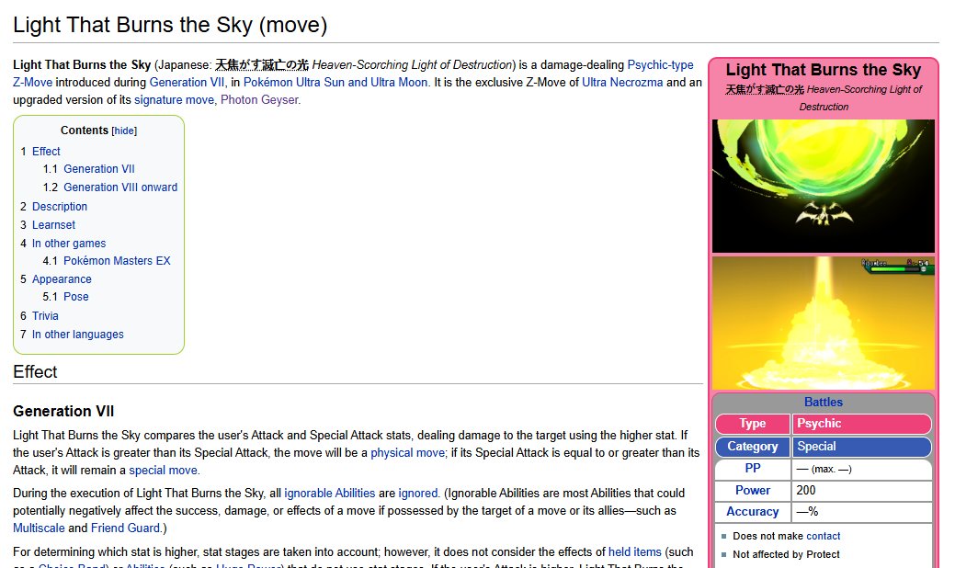Screen dimensions: 955x568
Task: Open the Multiscale ability link
Action: [x=39, y=528]
